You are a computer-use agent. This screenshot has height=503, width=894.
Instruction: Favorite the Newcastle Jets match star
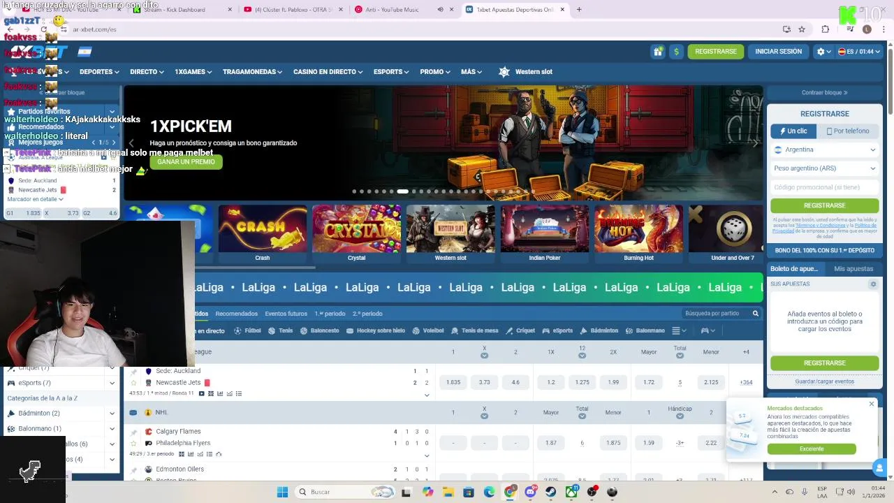(133, 383)
